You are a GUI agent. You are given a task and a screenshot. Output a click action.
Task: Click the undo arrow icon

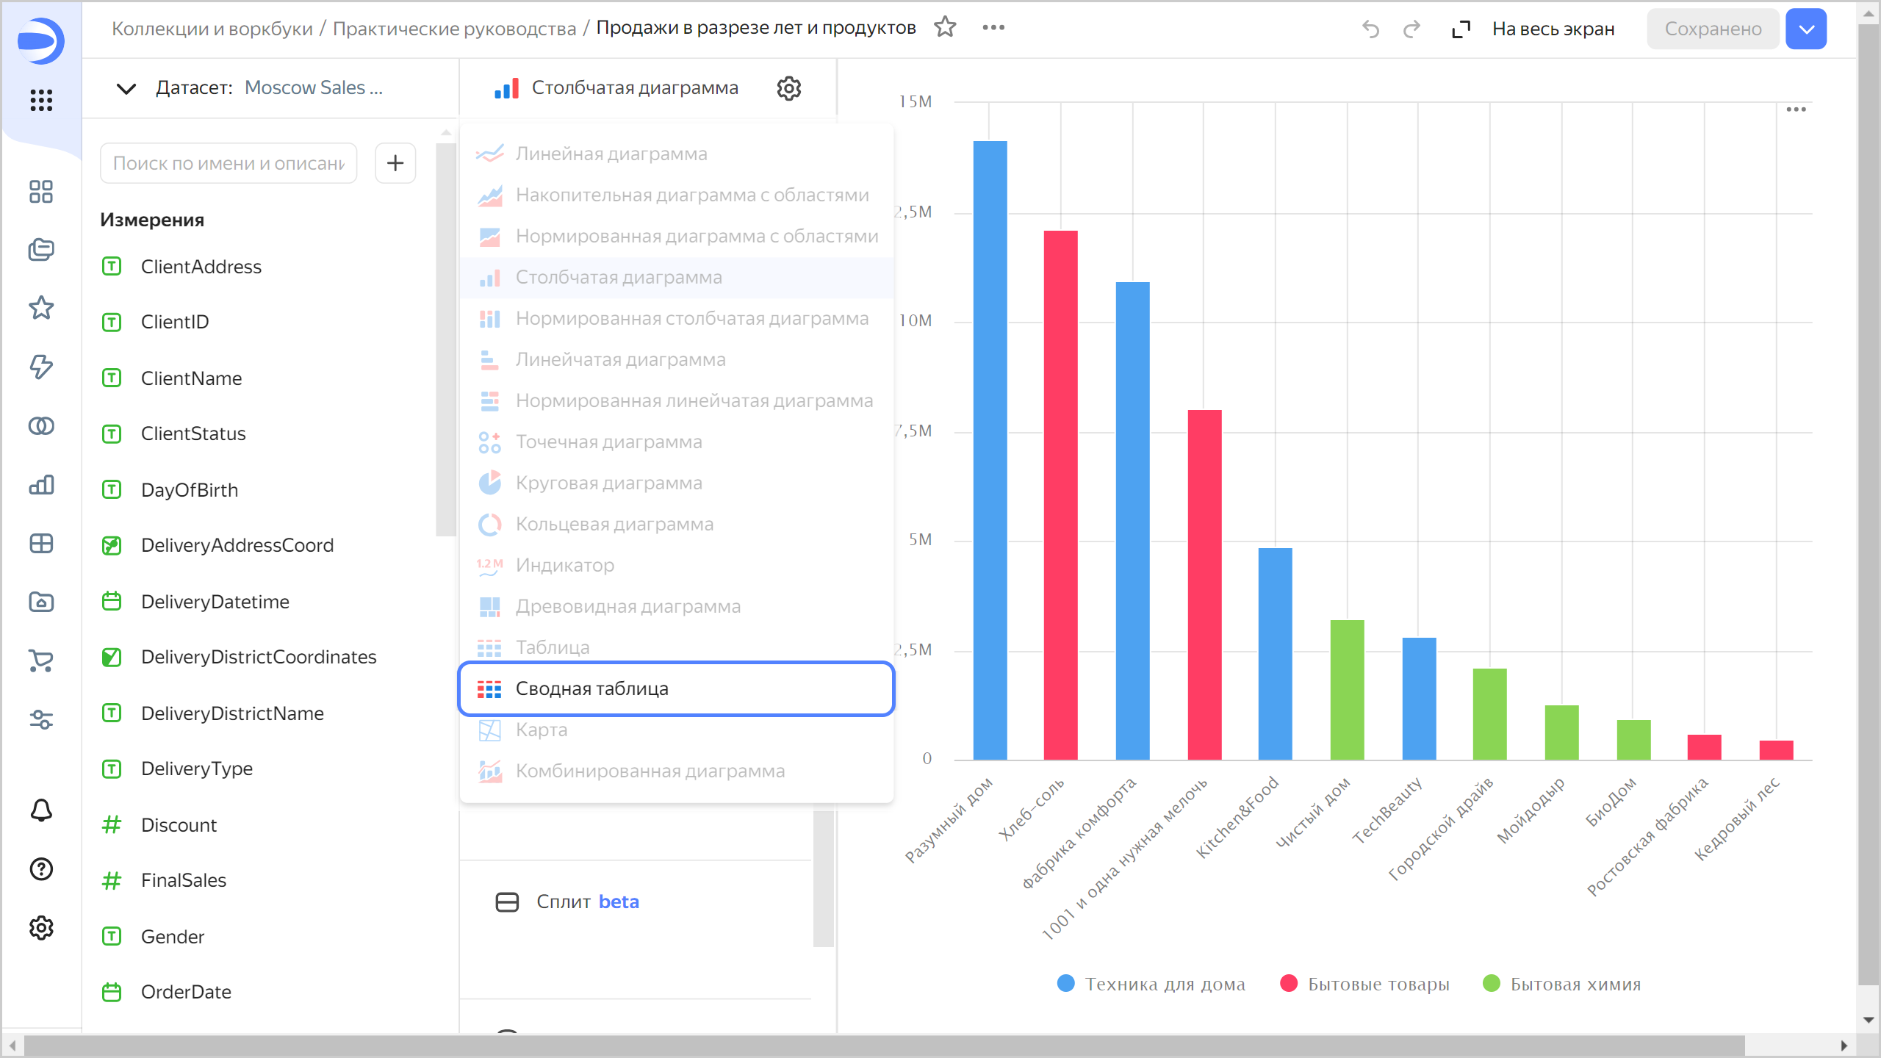[1370, 29]
